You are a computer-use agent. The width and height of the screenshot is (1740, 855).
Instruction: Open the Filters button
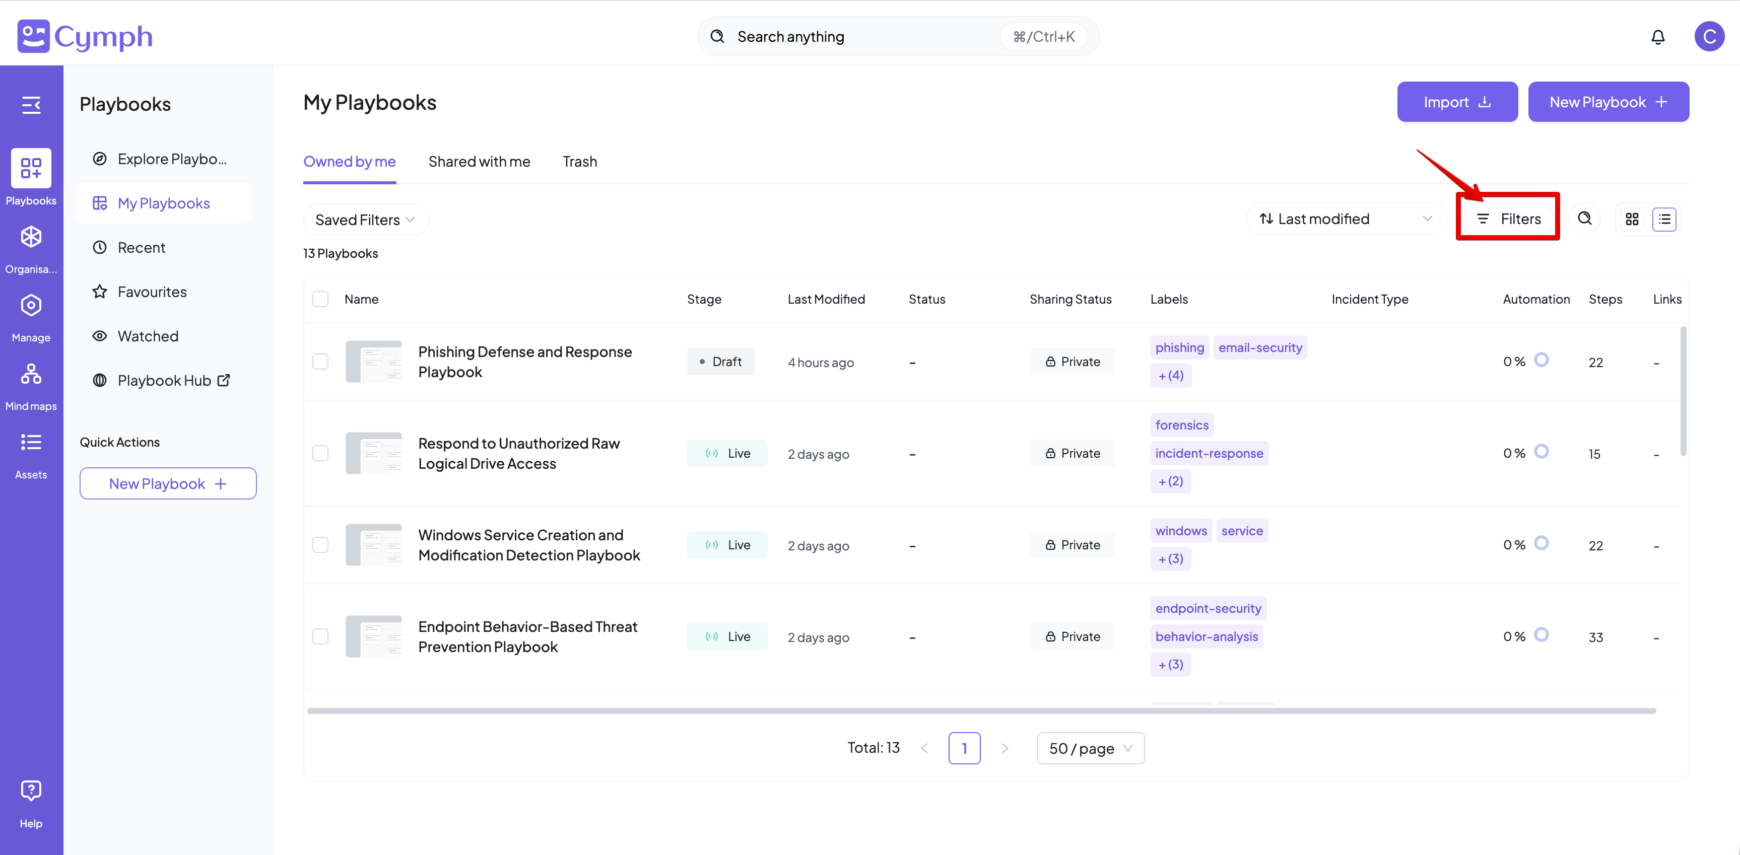pos(1508,219)
